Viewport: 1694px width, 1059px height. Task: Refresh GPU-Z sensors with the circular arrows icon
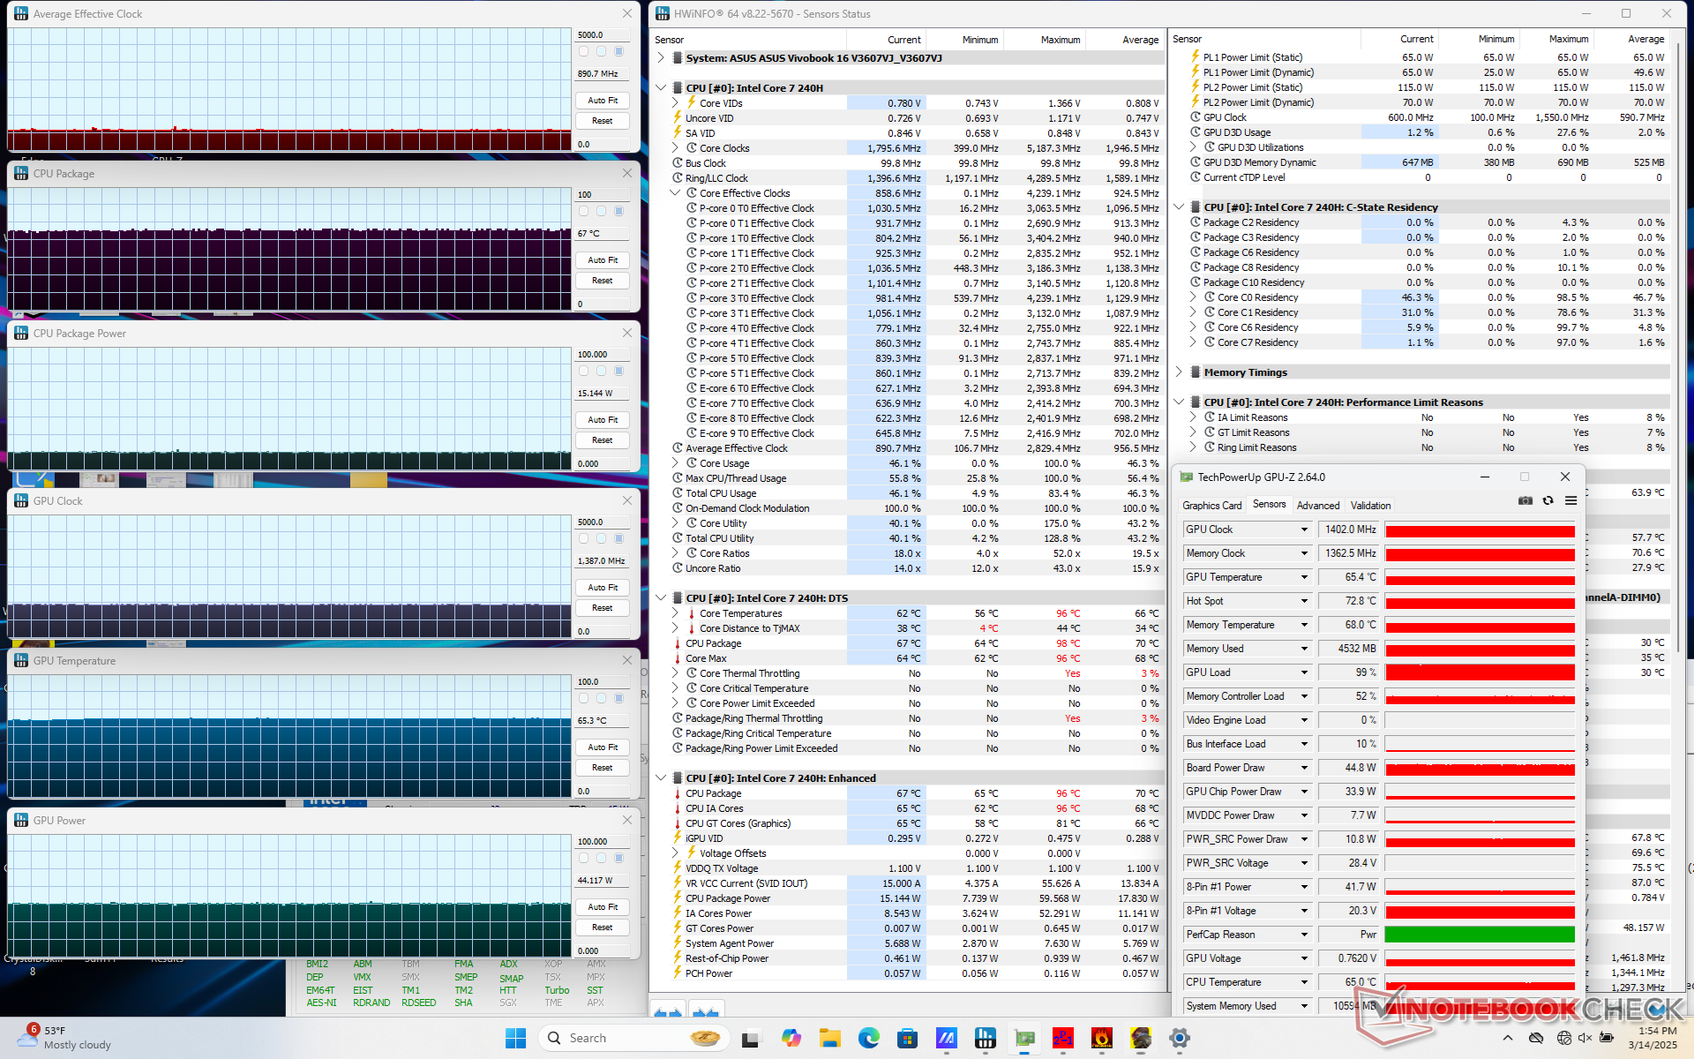point(1548,500)
